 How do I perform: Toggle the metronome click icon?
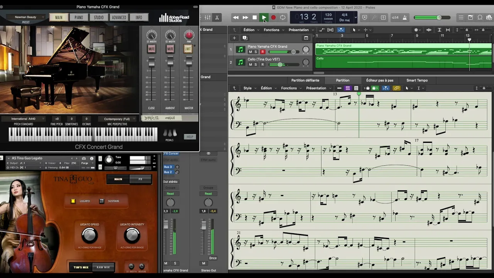(x=405, y=17)
